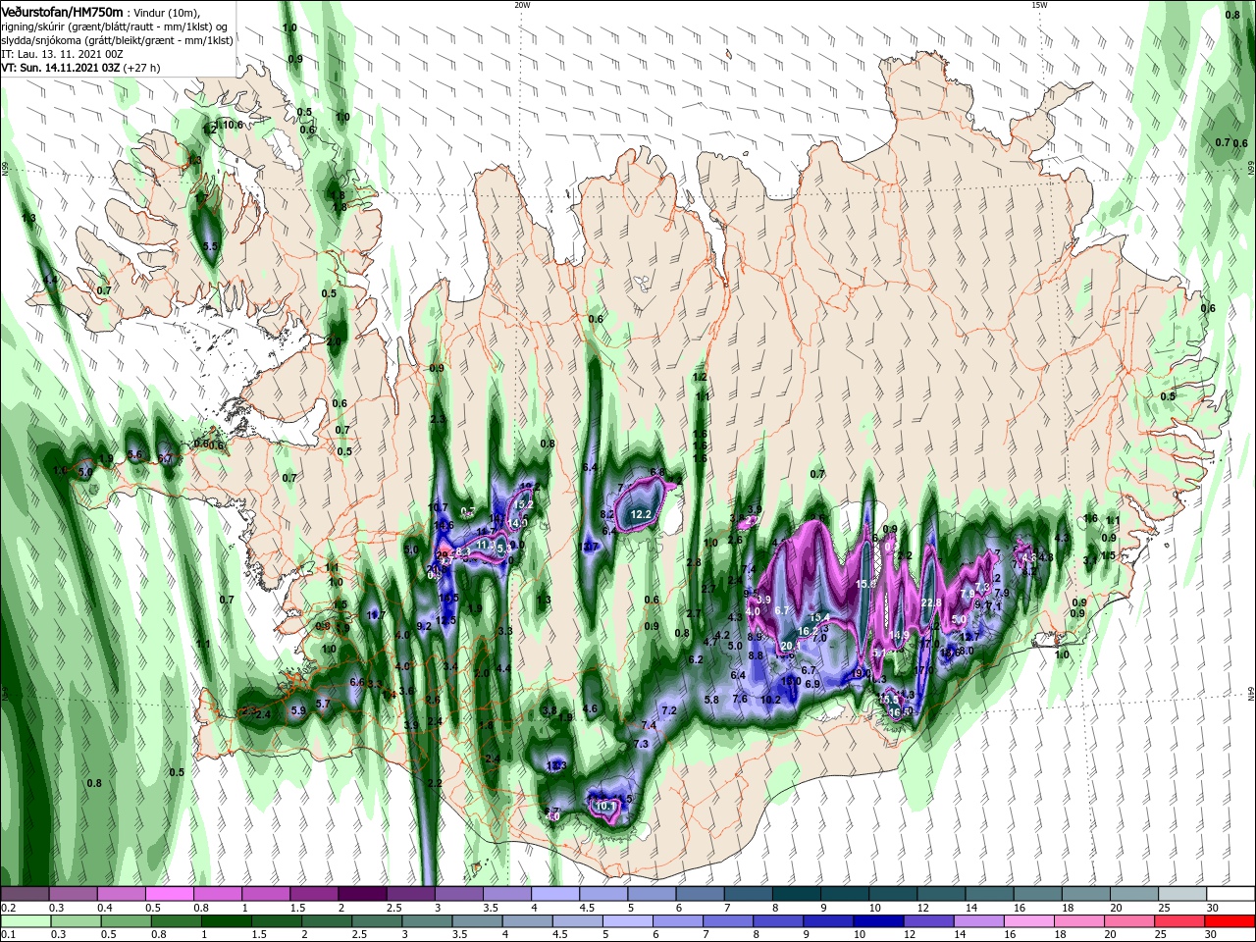
Task: Click the Veðurstofan/HM750m map title
Action: [x=63, y=11]
